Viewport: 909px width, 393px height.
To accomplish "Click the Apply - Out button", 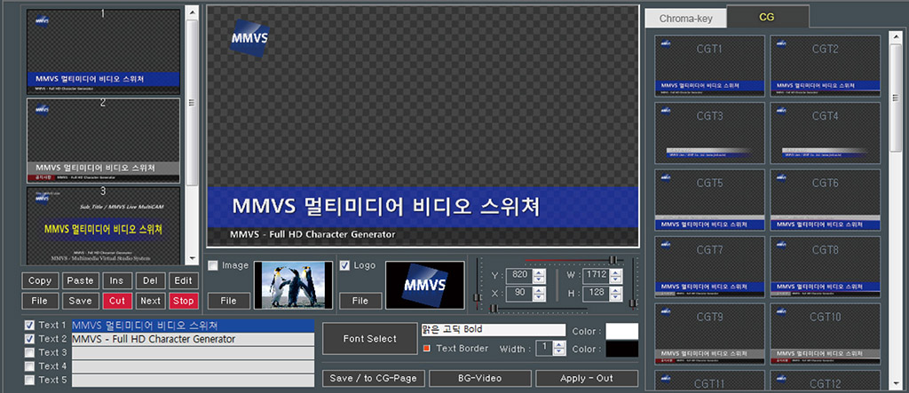I will click(x=587, y=379).
